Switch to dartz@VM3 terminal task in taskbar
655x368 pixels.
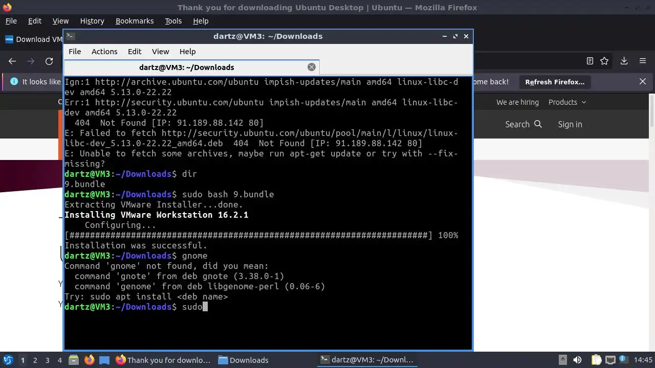367,360
